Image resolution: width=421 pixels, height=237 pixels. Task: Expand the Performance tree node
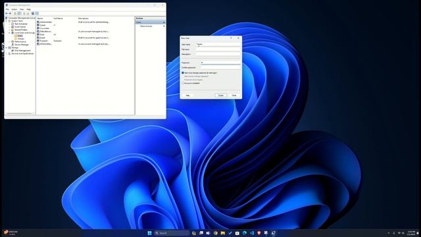[x=9, y=41]
